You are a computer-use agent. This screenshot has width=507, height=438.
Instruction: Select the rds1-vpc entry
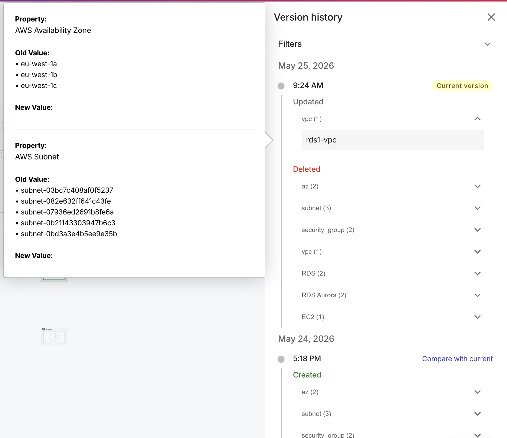[393, 140]
